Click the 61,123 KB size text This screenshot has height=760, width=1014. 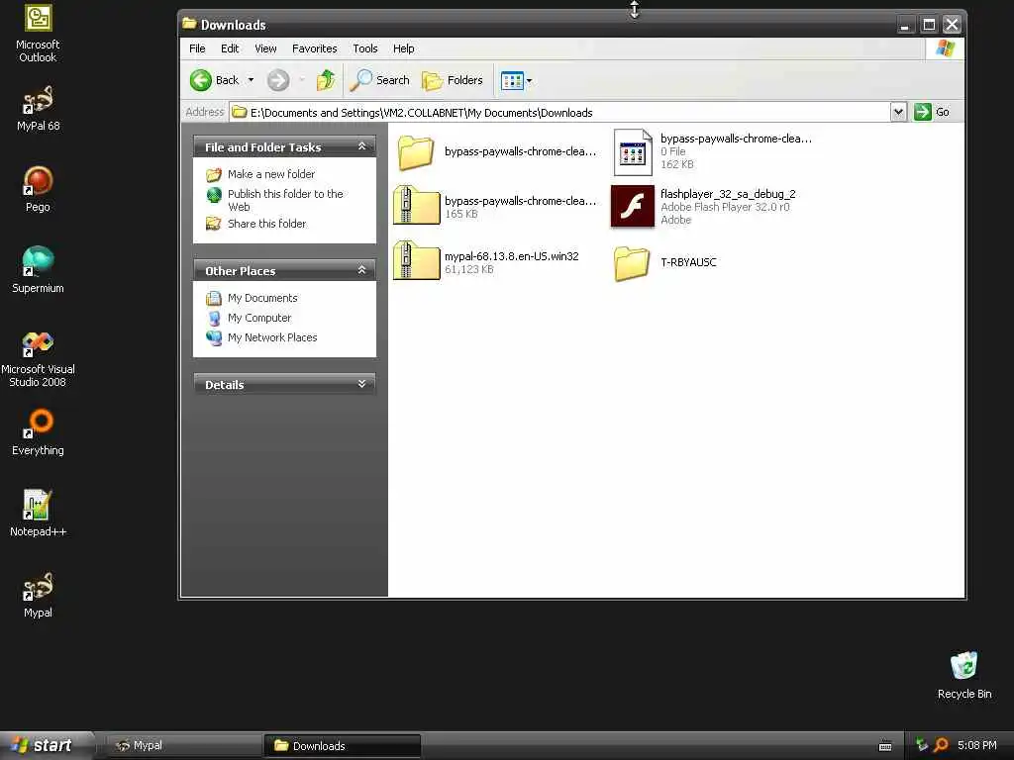pyautogui.click(x=468, y=269)
